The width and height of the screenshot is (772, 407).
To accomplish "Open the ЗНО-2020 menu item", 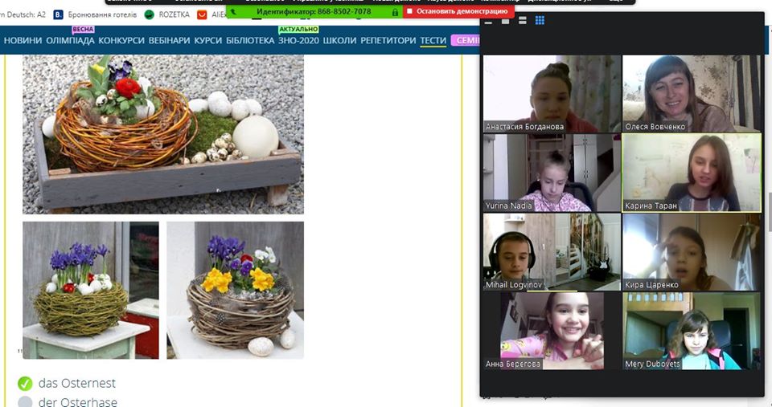I will [298, 40].
